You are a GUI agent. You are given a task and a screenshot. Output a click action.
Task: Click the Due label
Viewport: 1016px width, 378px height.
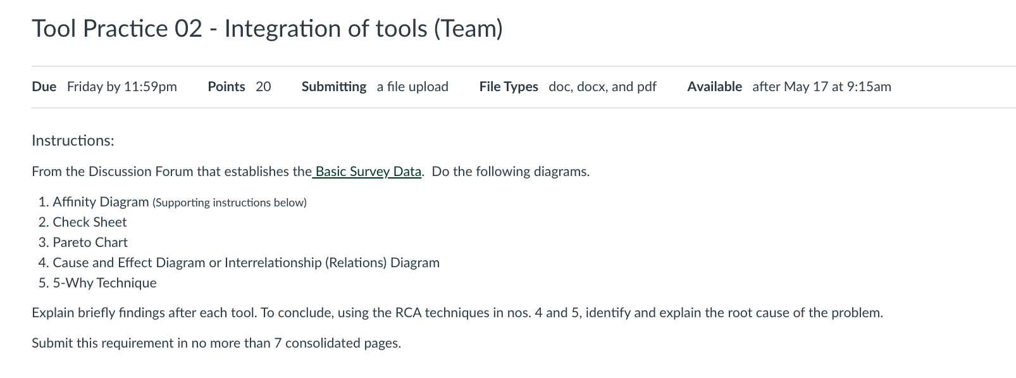point(44,87)
